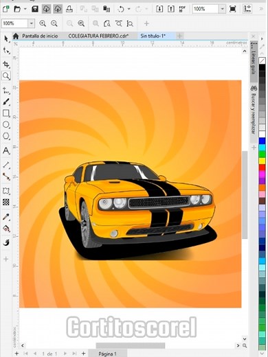268x357 pixels.
Task: Expand the undo history dropdown
Action: pyautogui.click(x=129, y=9)
